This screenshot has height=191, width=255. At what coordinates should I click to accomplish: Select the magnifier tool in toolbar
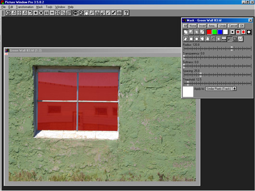click(x=92, y=13)
